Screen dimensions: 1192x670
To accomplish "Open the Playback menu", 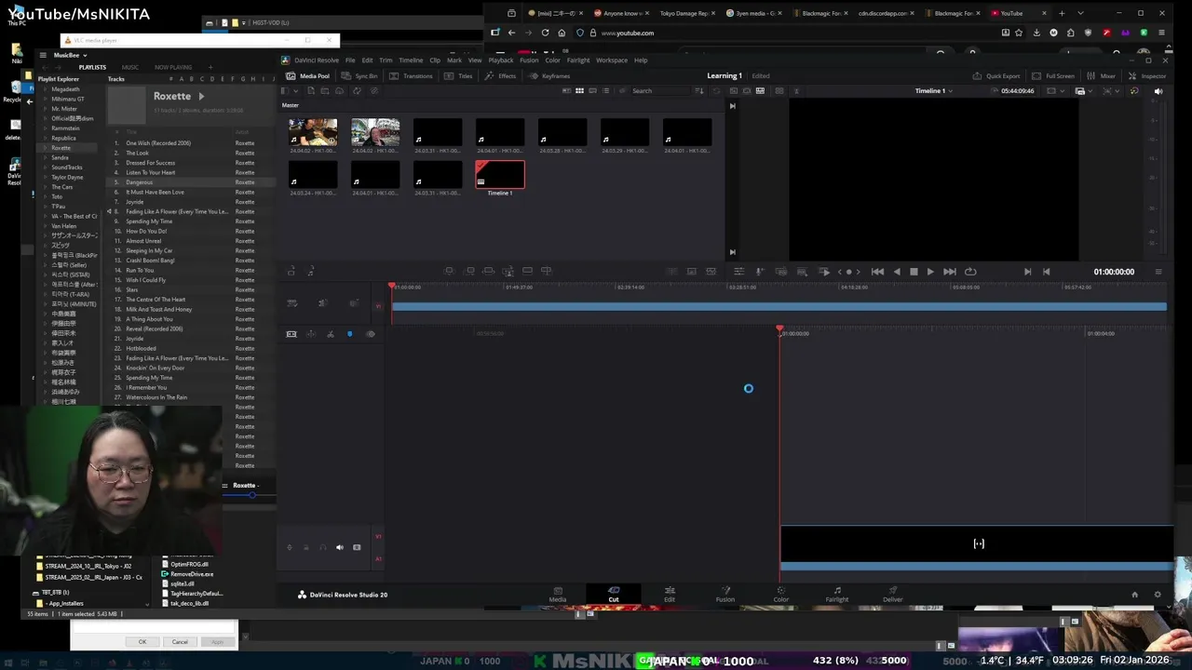I will tap(501, 60).
